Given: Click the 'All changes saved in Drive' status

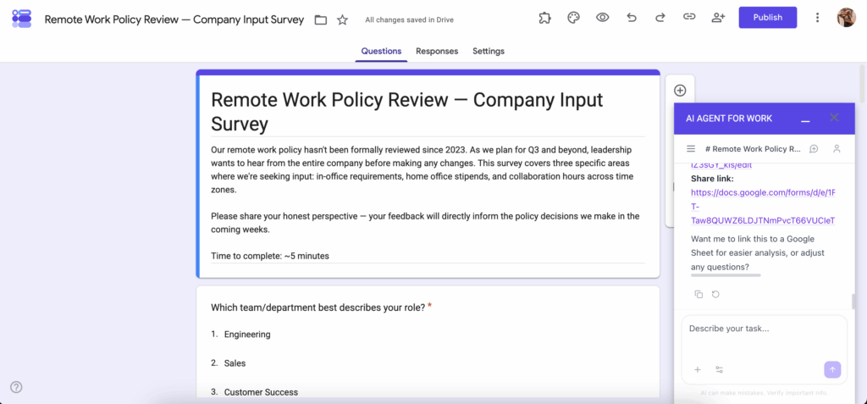Looking at the screenshot, I should coord(409,20).
